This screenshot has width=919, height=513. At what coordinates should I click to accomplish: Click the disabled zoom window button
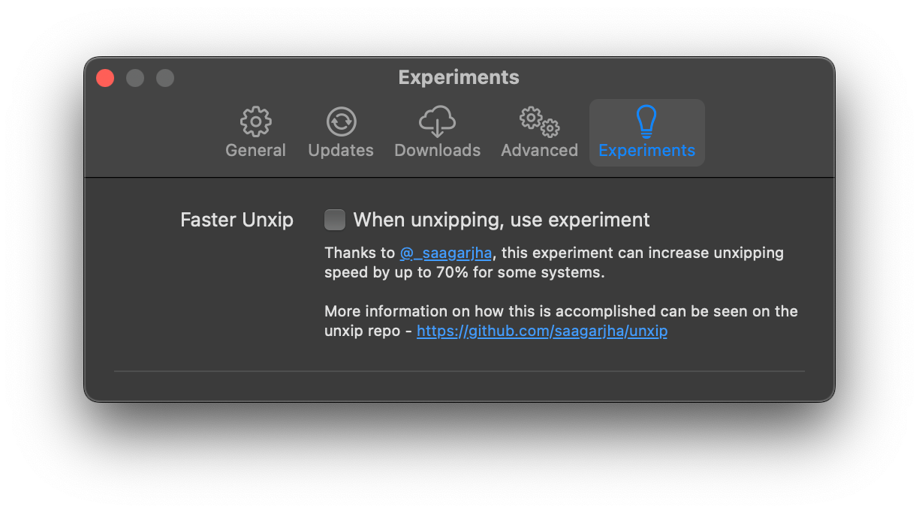[165, 78]
